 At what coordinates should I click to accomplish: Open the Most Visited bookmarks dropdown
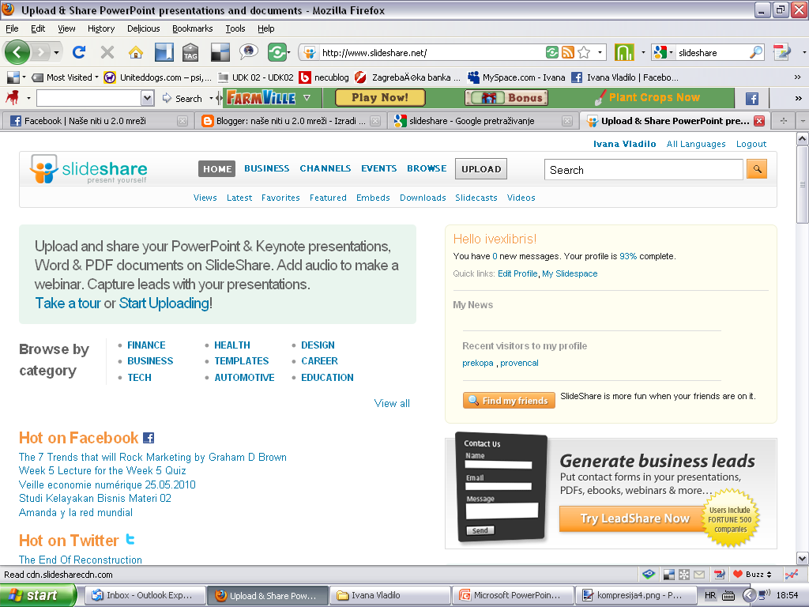pyautogui.click(x=96, y=77)
